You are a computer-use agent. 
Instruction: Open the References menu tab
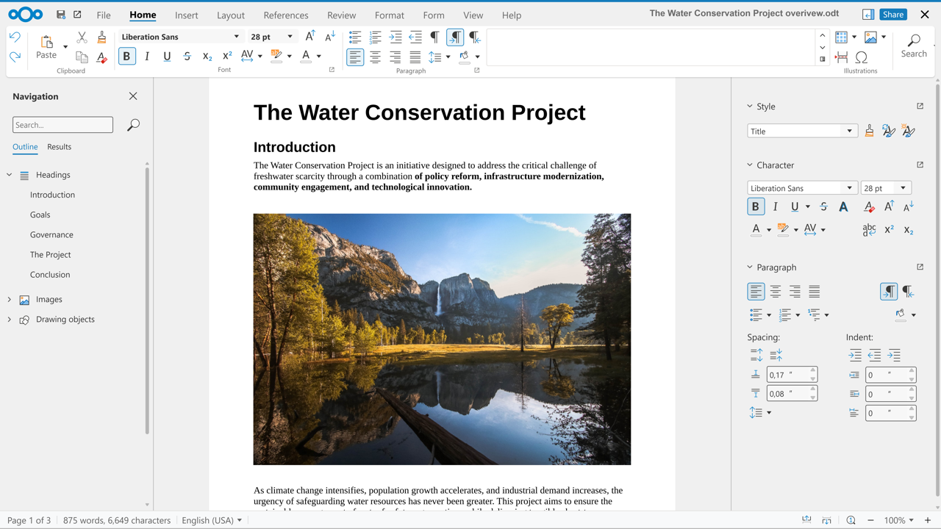click(285, 15)
